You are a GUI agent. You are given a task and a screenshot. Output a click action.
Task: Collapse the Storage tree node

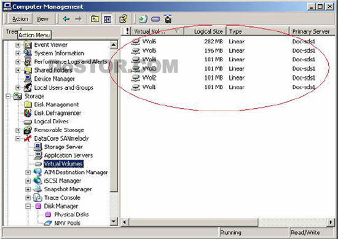pyautogui.click(x=8, y=96)
